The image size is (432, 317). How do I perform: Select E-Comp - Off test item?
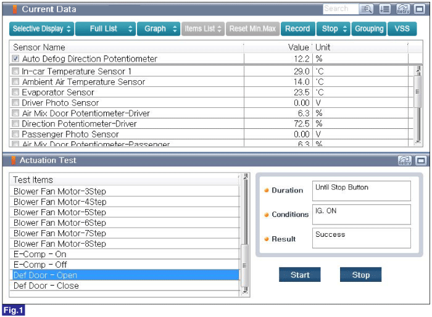coord(125,265)
